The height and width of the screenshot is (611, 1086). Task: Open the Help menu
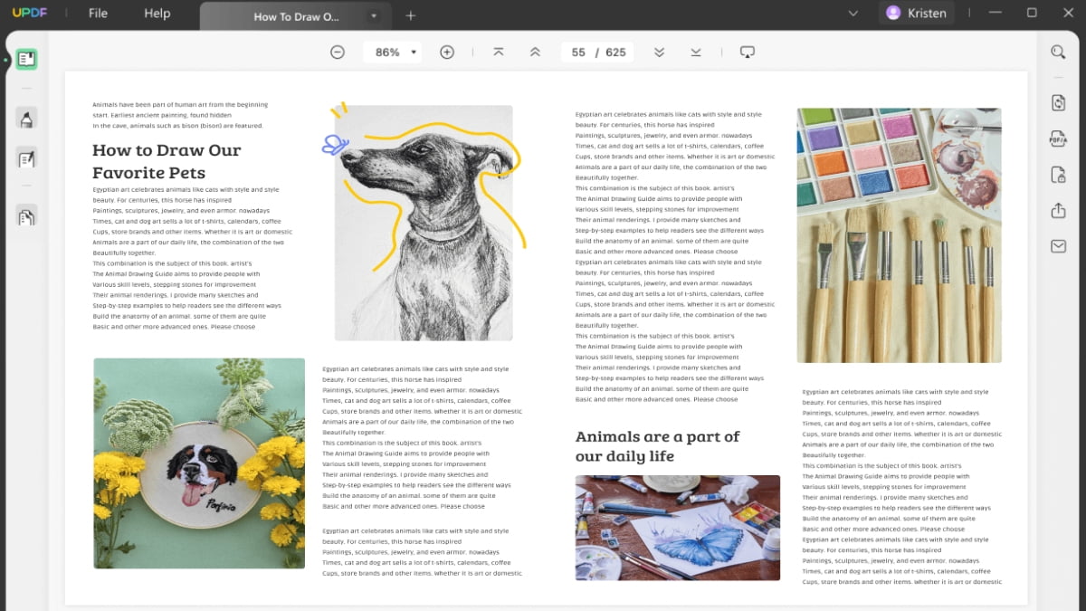tap(157, 14)
